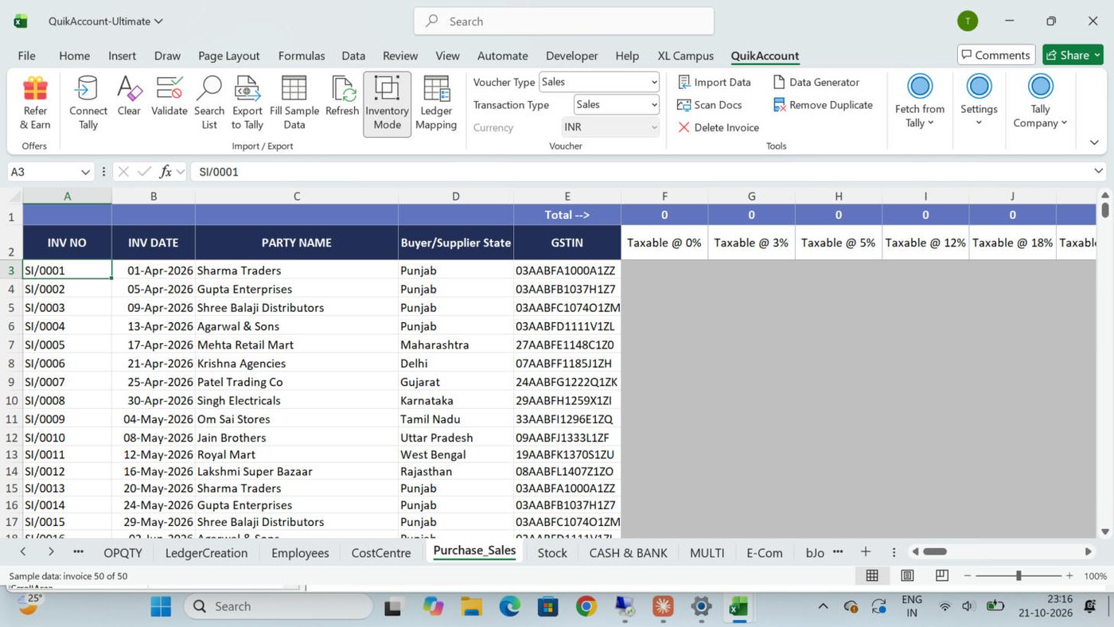Viewport: 1114px width, 627px height.
Task: Open the Ledger Mapping tool
Action: [436, 103]
